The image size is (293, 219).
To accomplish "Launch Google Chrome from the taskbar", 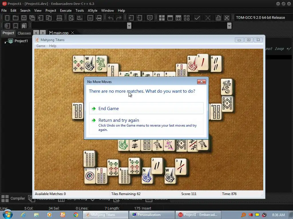I will click(x=76, y=215).
